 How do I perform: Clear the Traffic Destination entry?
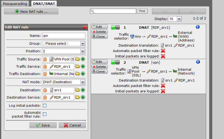pos(45,74)
